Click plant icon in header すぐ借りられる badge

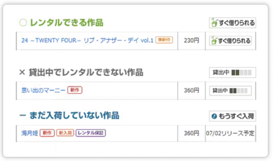pos(214,23)
